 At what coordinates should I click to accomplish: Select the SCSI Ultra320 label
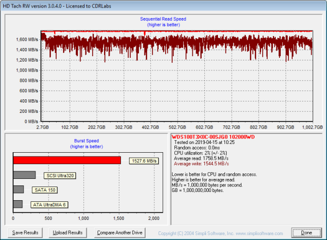[60, 176]
